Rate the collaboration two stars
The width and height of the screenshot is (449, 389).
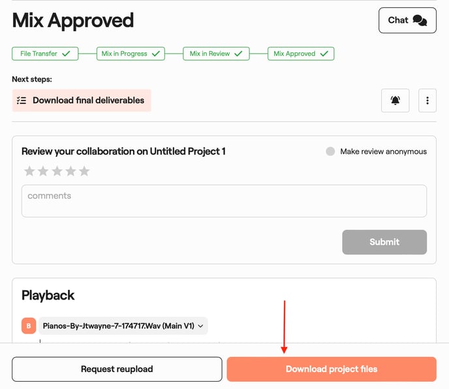[42, 172]
